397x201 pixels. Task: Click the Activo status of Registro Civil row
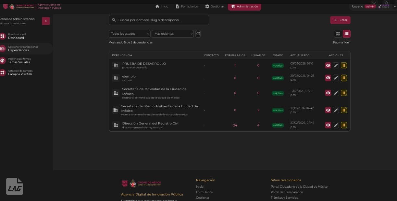(x=278, y=125)
